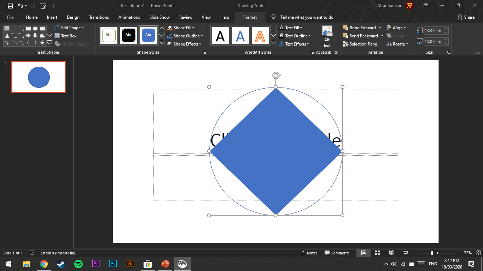Select the Arc shape in the gallery
483x271 pixels.
point(14,43)
